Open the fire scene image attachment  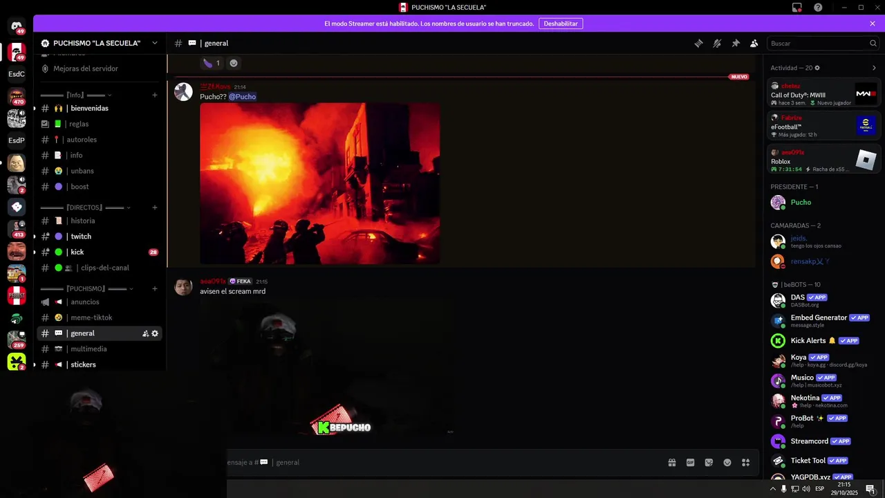pos(319,183)
